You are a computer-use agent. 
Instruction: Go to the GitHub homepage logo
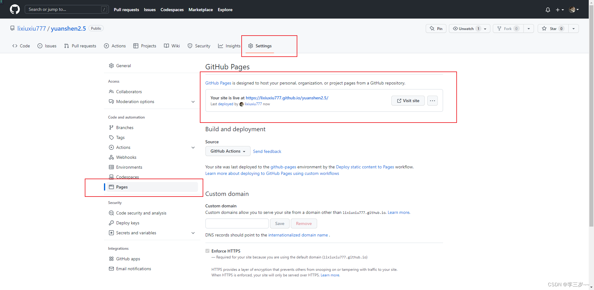coord(15,9)
